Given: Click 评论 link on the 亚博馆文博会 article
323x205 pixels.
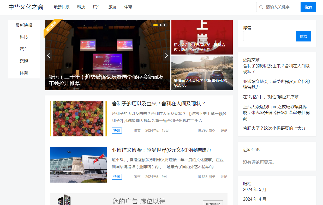Looking at the screenshot, I should pos(224,177).
